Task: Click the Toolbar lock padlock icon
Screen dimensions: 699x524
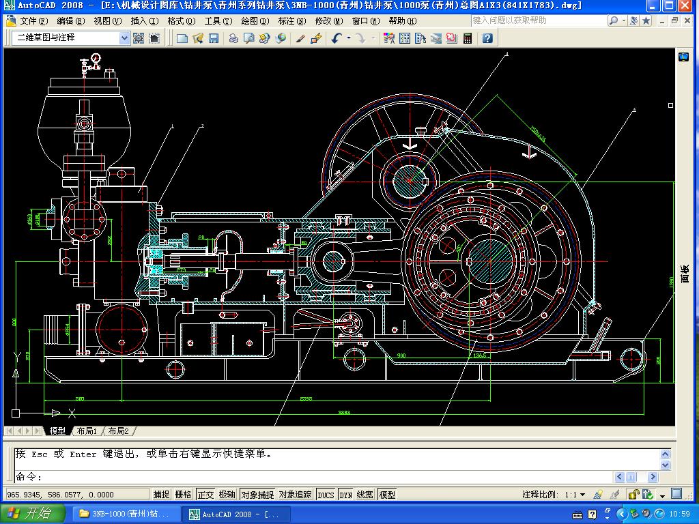Action: click(x=633, y=494)
